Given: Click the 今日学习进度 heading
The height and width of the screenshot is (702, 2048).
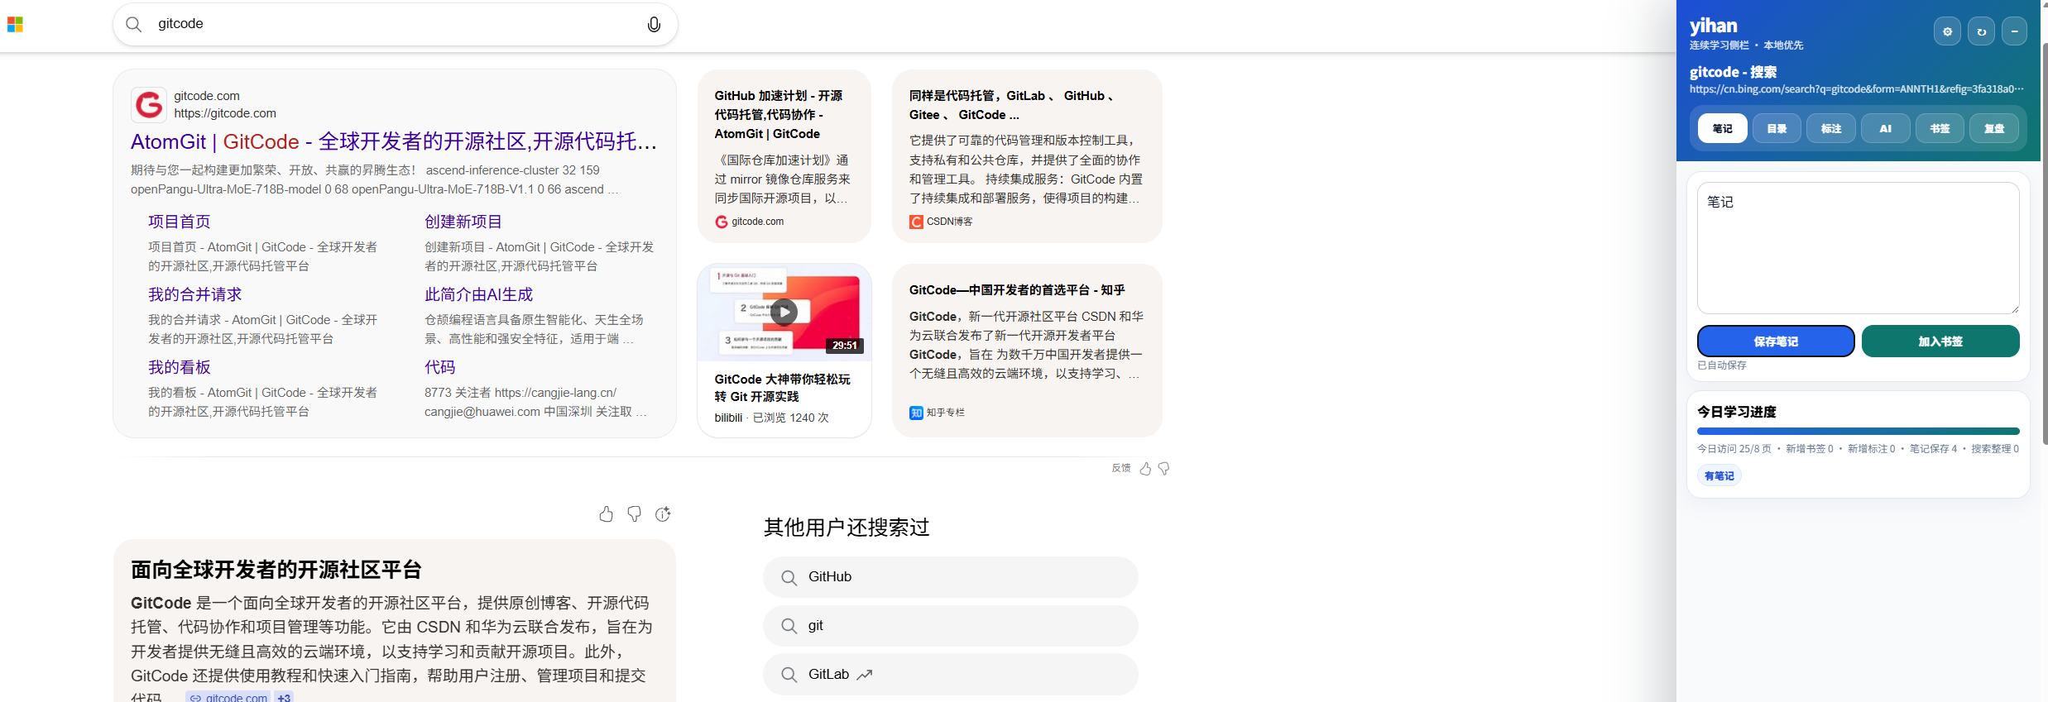Looking at the screenshot, I should coord(1737,412).
